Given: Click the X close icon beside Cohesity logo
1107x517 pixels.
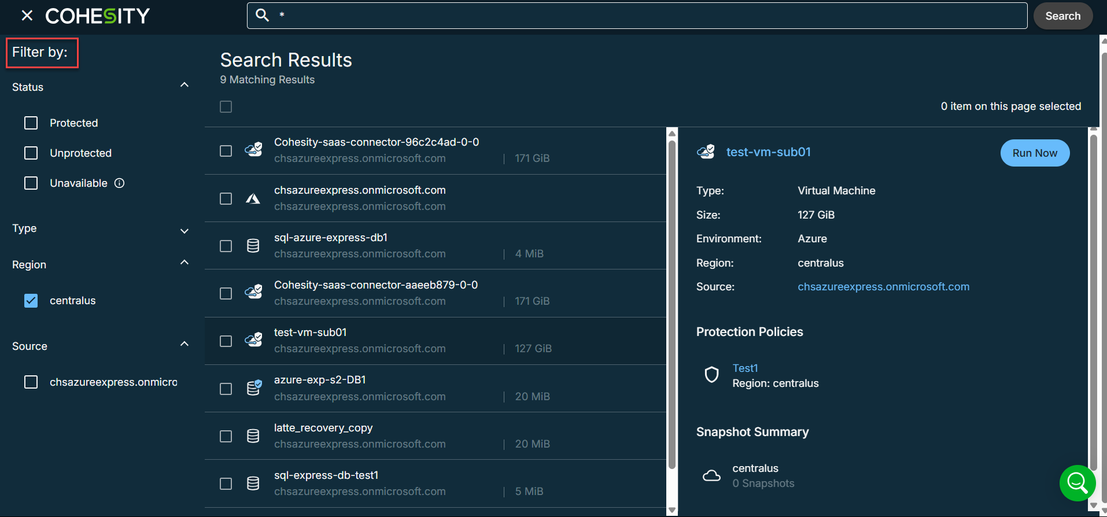Looking at the screenshot, I should [27, 16].
